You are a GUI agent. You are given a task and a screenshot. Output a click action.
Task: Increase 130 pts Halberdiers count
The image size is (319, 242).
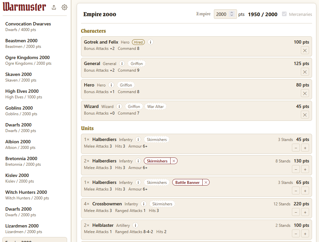[x=305, y=169]
